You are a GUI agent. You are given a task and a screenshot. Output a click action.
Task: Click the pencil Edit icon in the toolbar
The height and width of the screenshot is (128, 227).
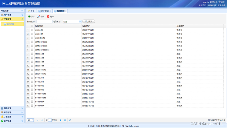[39, 16]
